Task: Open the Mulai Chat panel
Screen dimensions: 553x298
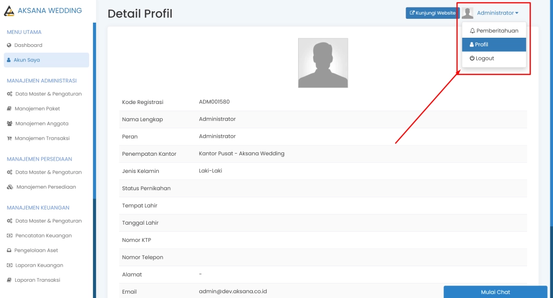Action: point(495,292)
